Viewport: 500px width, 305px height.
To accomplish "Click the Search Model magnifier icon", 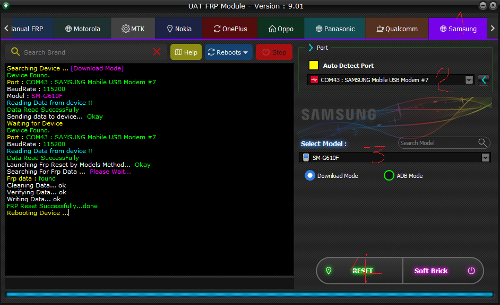I will point(482,142).
